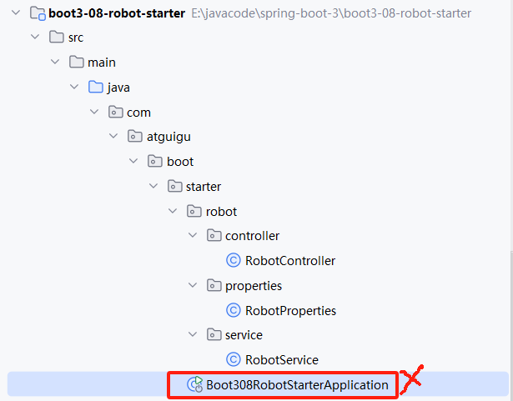
Task: Click the RobotProperties class icon
Action: click(x=234, y=310)
